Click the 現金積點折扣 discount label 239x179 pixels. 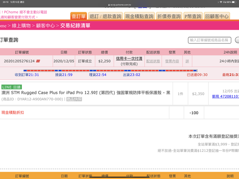tap(13, 112)
